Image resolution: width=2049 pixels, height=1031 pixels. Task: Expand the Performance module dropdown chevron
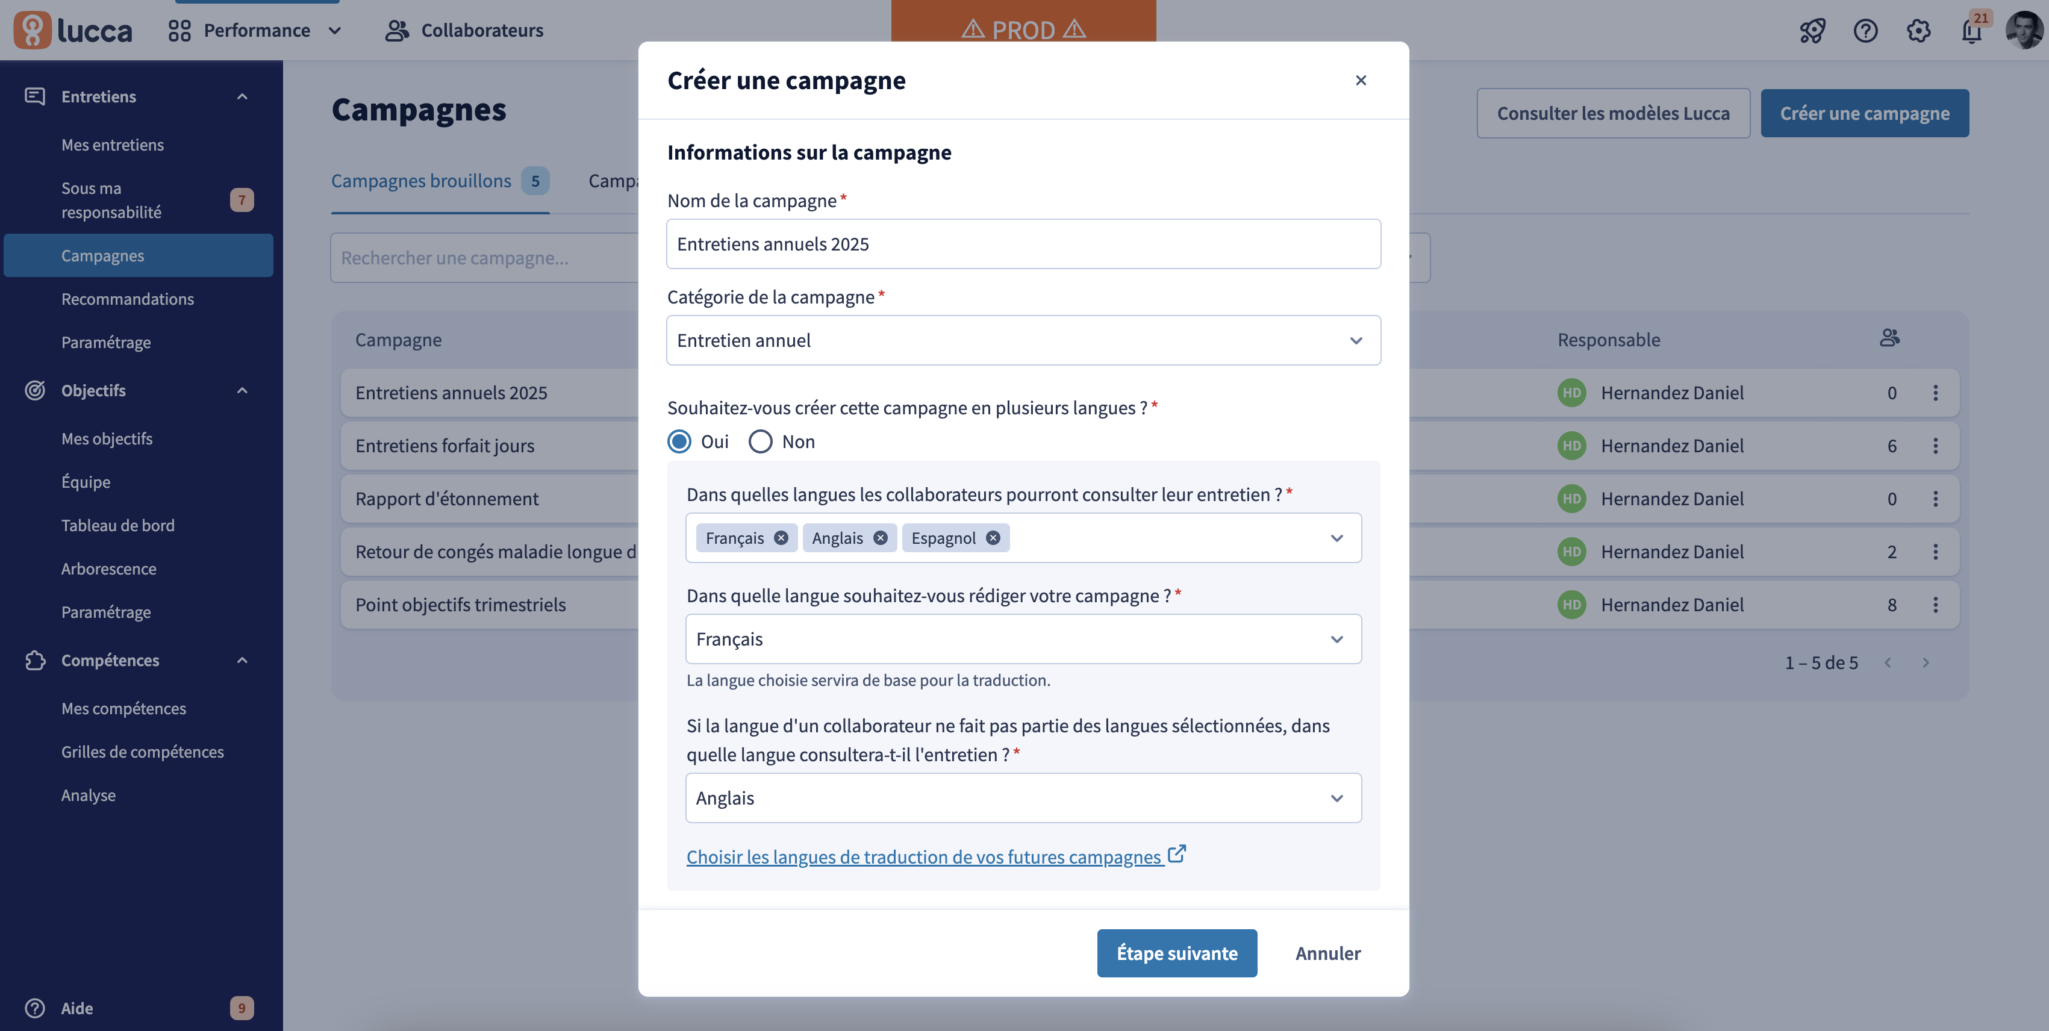coord(335,31)
